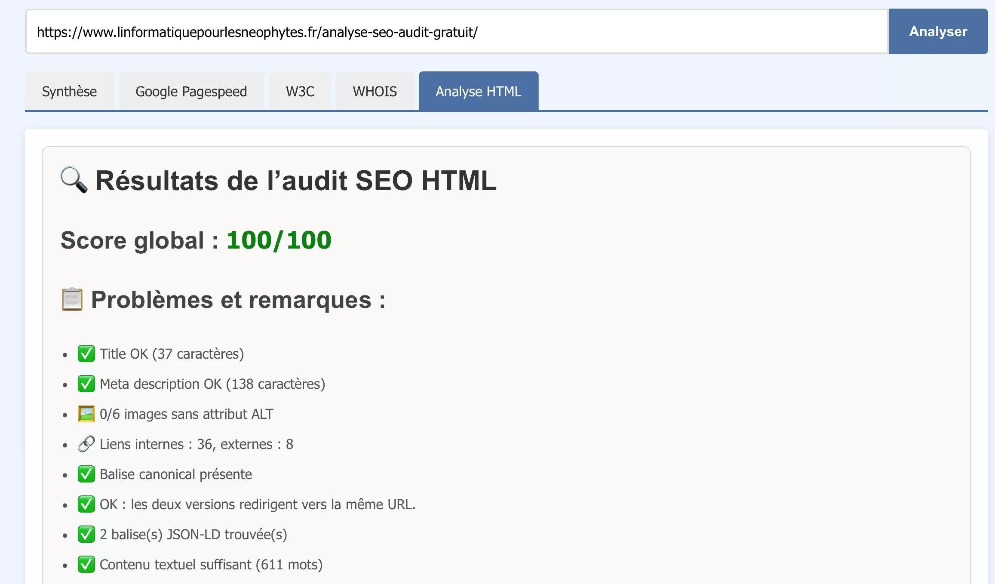Screen dimensions: 995x584
Task: Switch to the Synthèse tab
Action: (69, 91)
